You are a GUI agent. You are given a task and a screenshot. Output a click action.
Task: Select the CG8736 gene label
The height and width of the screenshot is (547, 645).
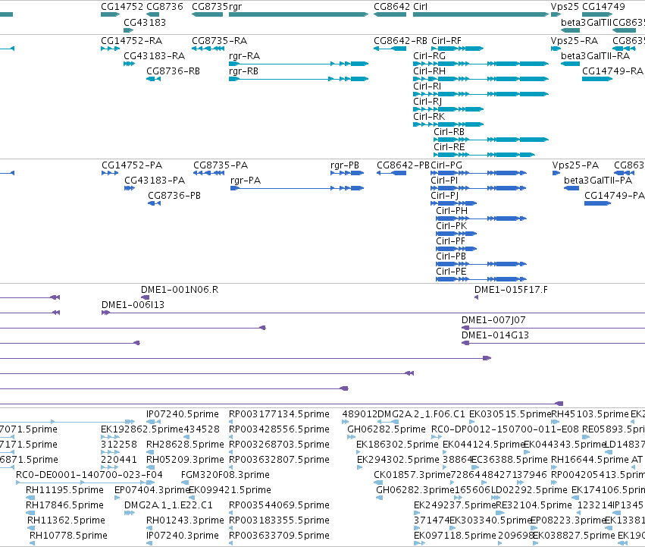[x=164, y=7]
